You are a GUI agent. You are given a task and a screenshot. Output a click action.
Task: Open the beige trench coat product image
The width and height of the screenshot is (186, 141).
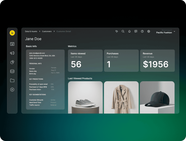(x=121, y=97)
